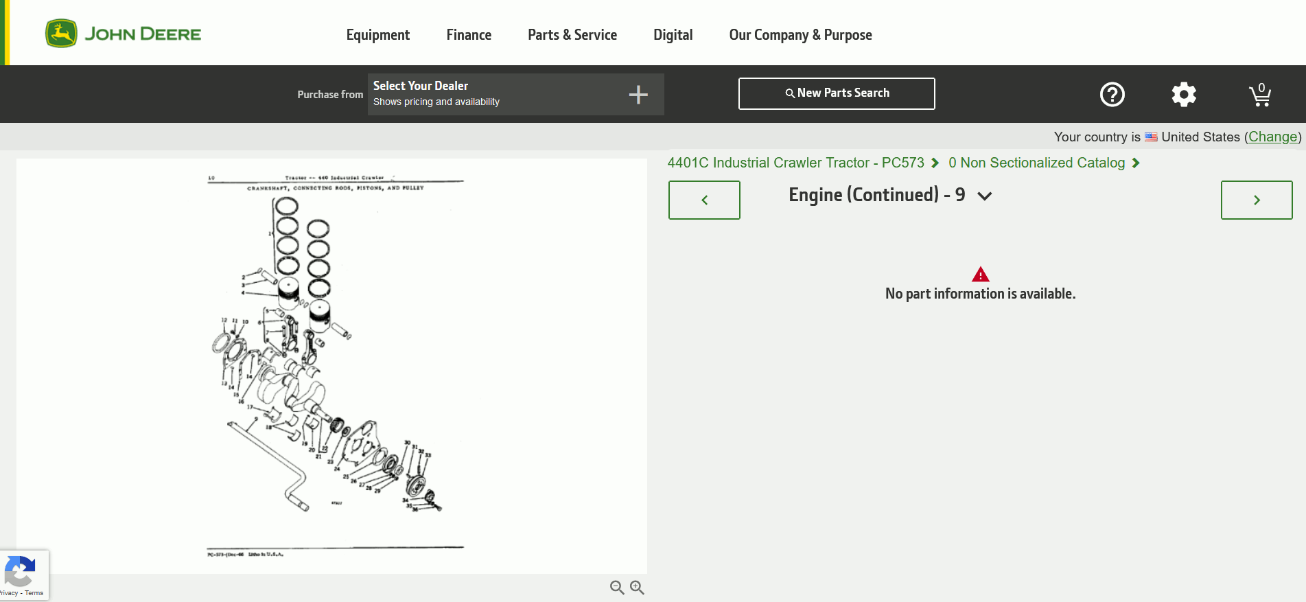
Task: Click the New Parts Search button
Action: 836,93
